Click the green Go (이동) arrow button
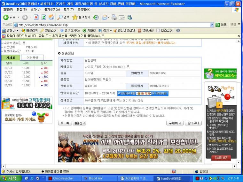Viewport: 243px width, 182px height. pos(221,25)
